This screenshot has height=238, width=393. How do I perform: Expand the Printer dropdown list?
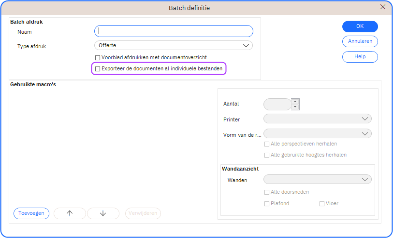[x=317, y=119]
